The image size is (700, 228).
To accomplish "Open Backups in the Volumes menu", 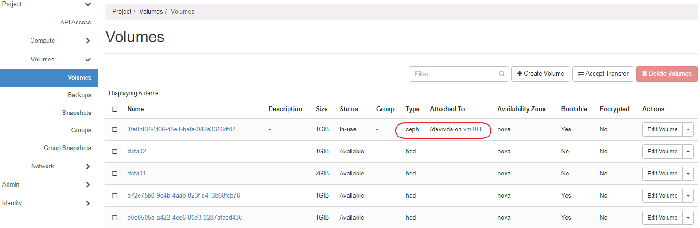I will pyautogui.click(x=79, y=95).
